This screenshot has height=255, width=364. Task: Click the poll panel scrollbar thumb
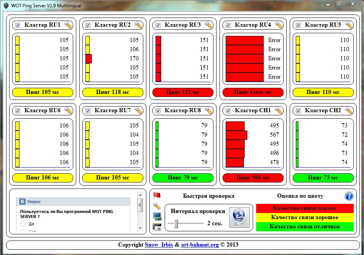pos(140,205)
